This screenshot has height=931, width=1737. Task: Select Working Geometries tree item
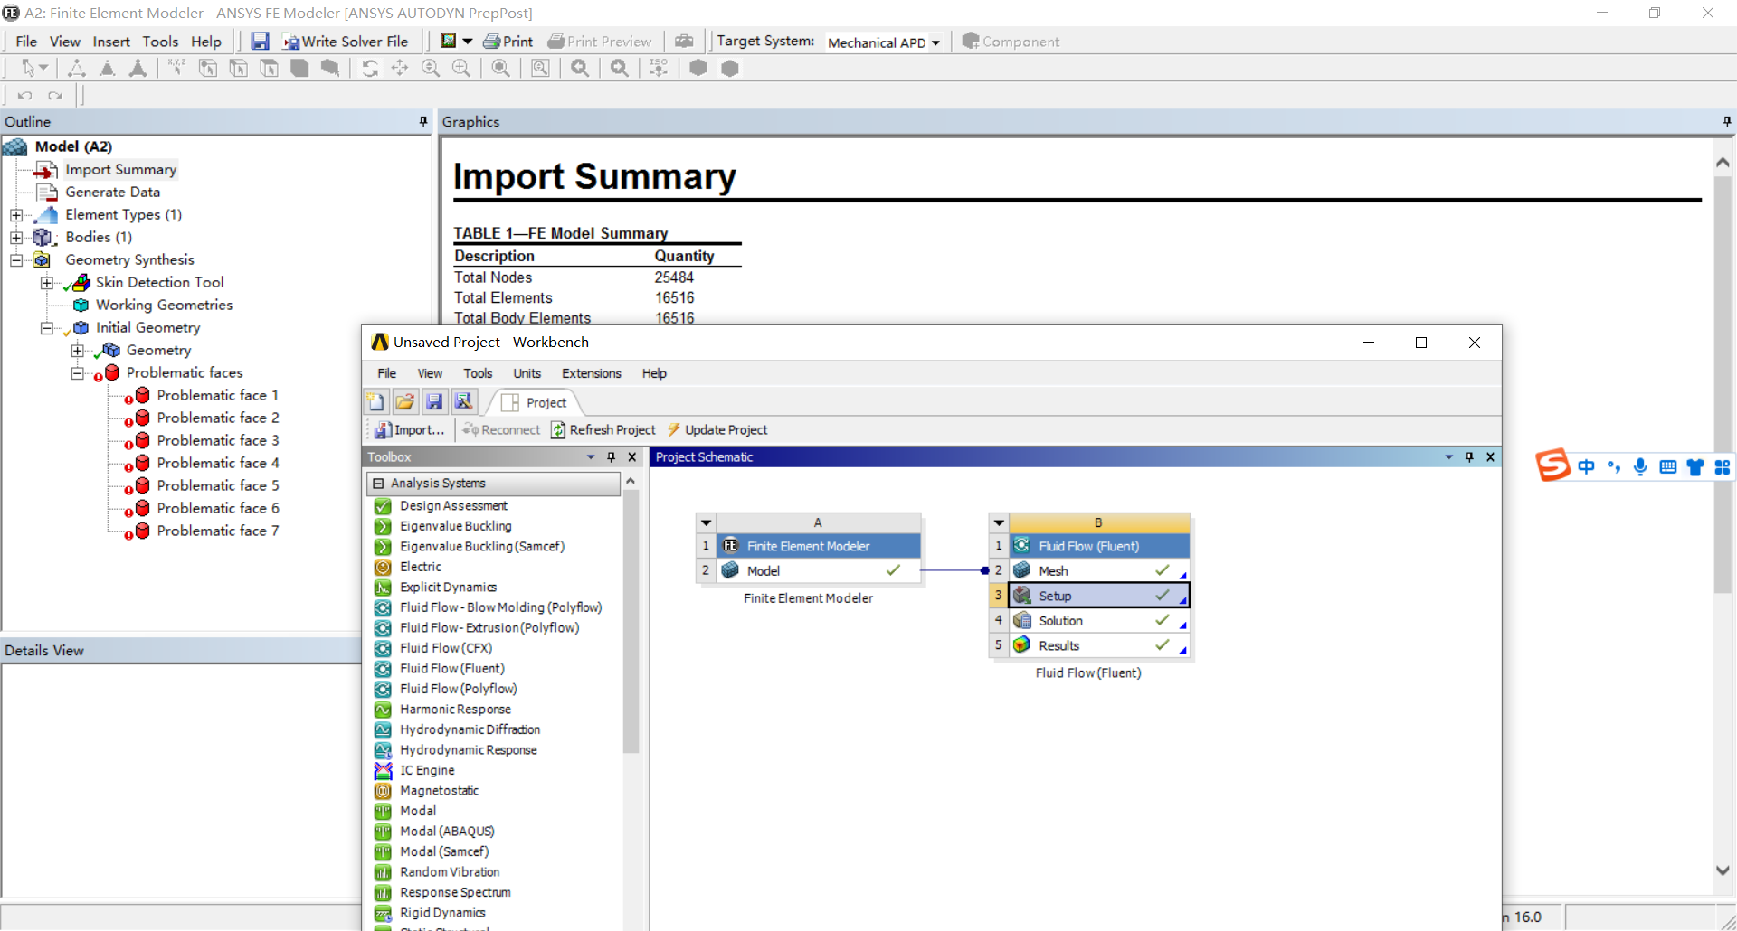click(x=164, y=305)
